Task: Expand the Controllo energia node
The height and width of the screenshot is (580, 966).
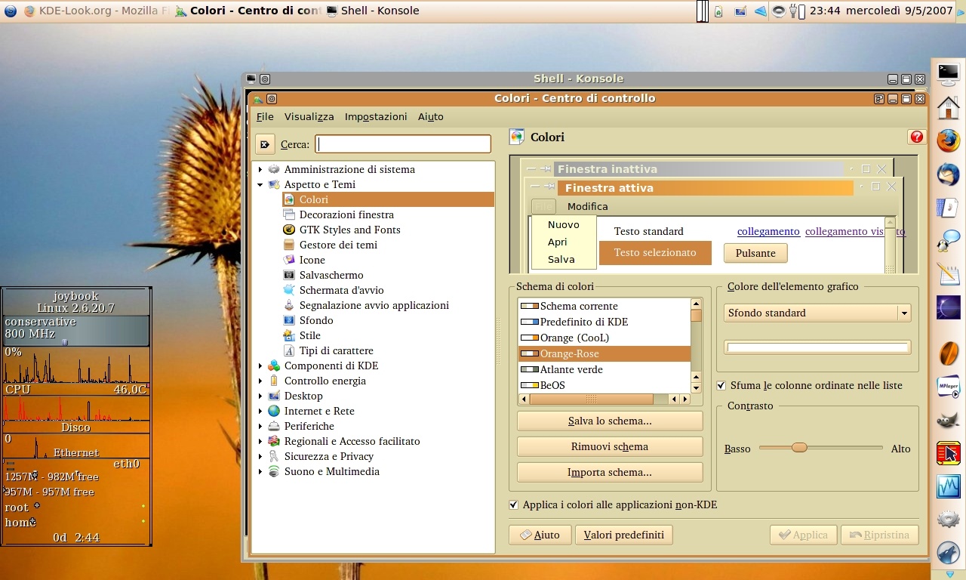Action: tap(260, 381)
